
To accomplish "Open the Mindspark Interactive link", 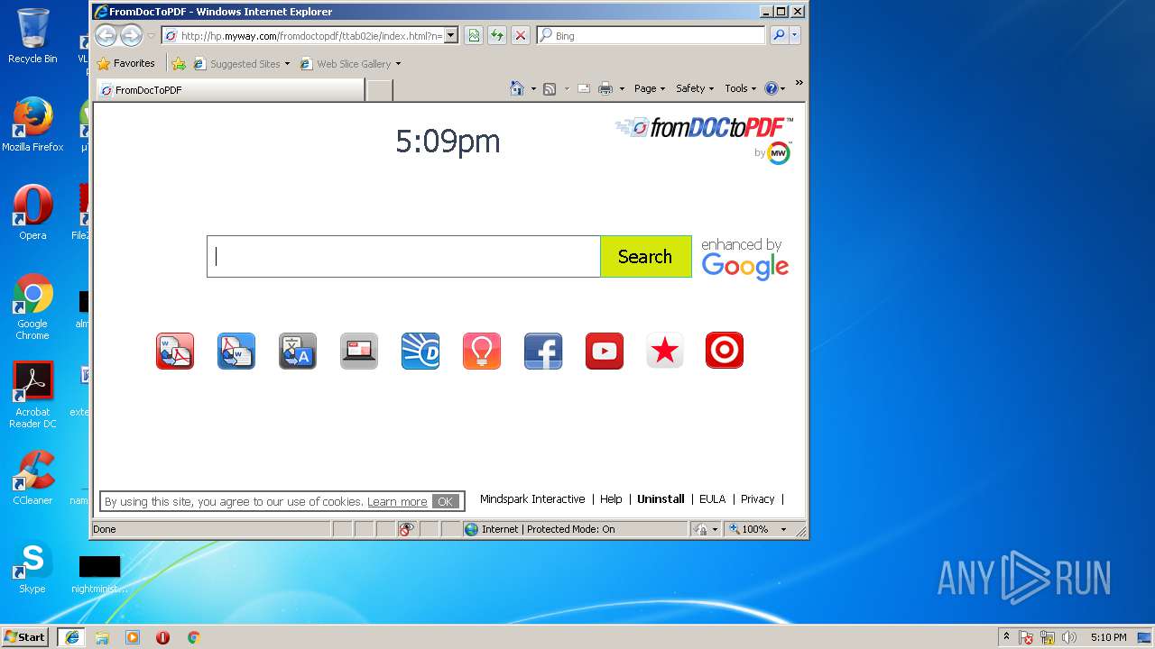I will coord(532,499).
